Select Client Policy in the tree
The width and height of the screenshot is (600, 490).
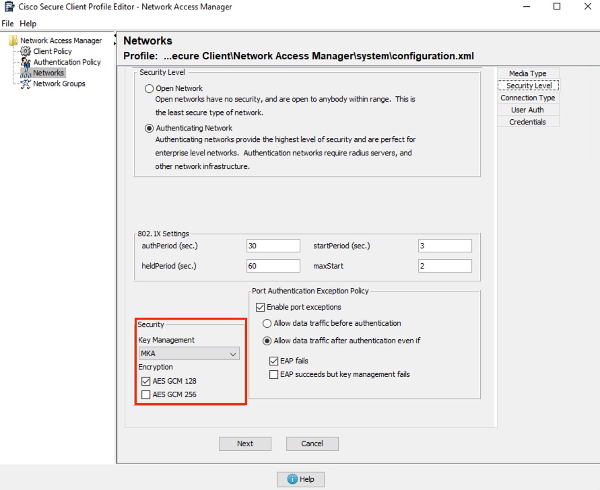(53, 51)
